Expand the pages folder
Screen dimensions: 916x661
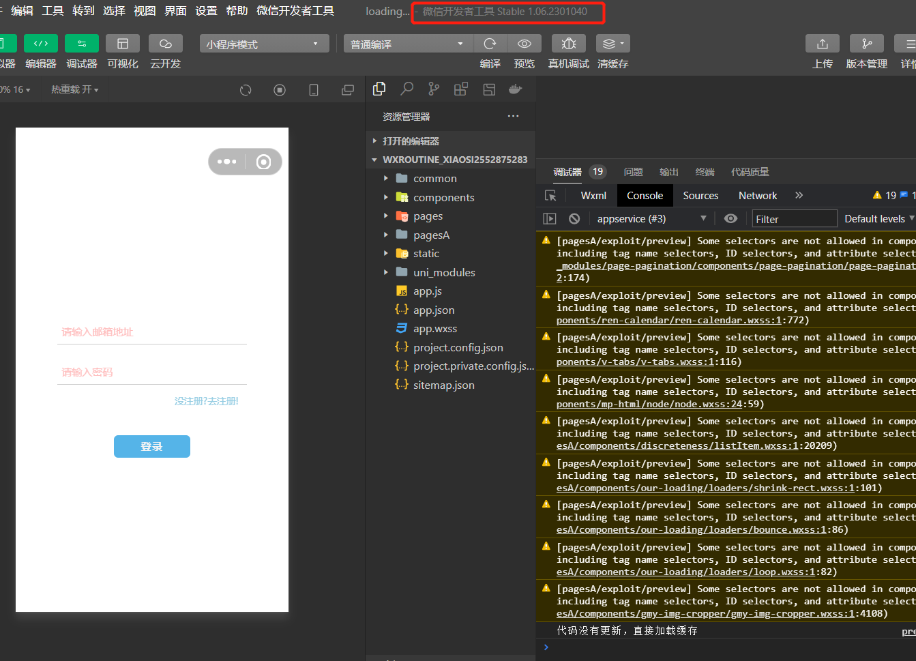450,216
